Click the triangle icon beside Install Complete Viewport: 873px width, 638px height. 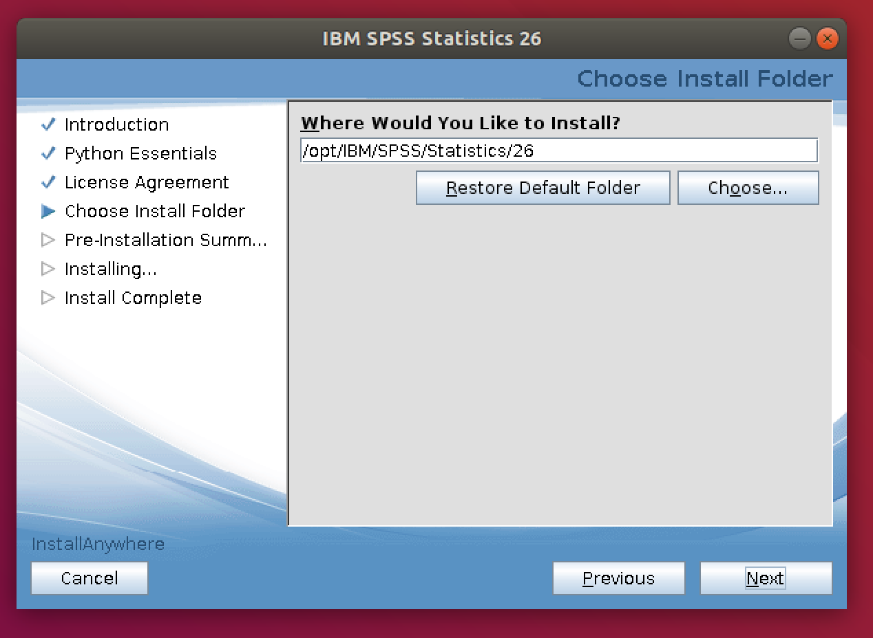click(x=48, y=298)
